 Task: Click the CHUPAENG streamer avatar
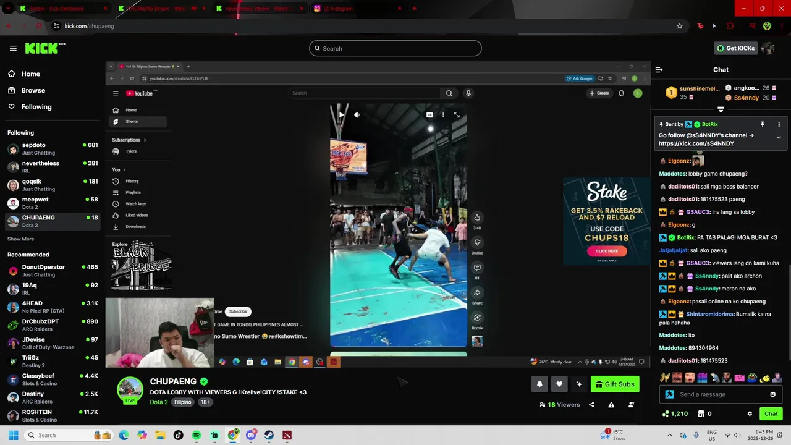[130, 390]
